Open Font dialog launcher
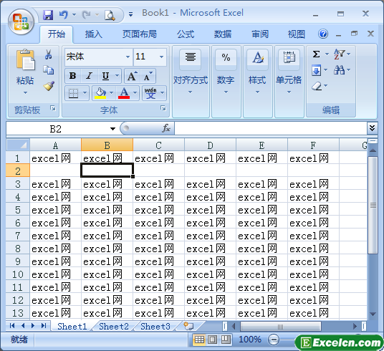 pyautogui.click(x=163, y=108)
